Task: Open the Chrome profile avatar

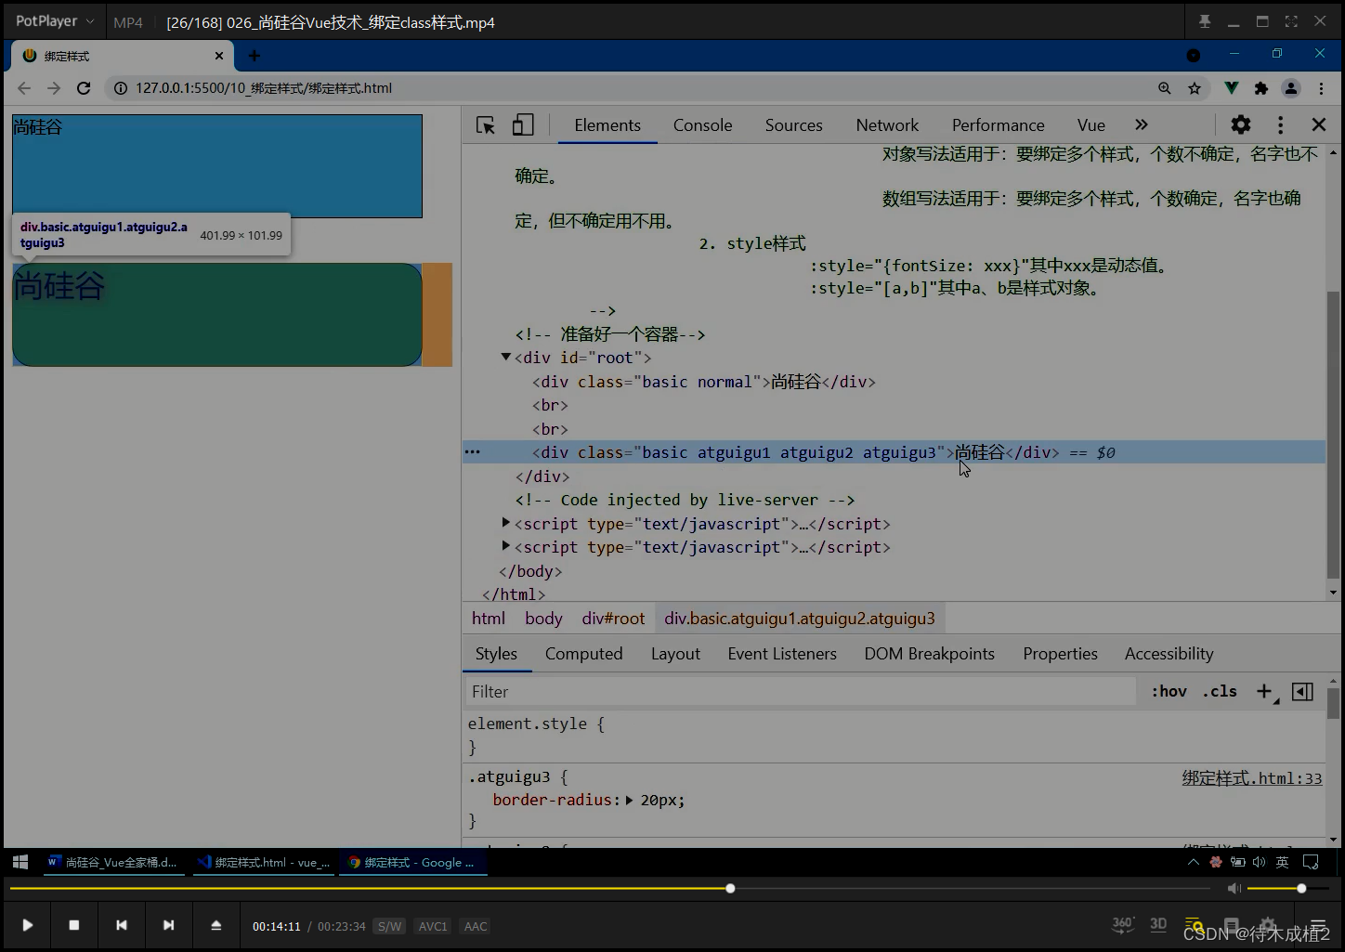Action: (x=1291, y=88)
